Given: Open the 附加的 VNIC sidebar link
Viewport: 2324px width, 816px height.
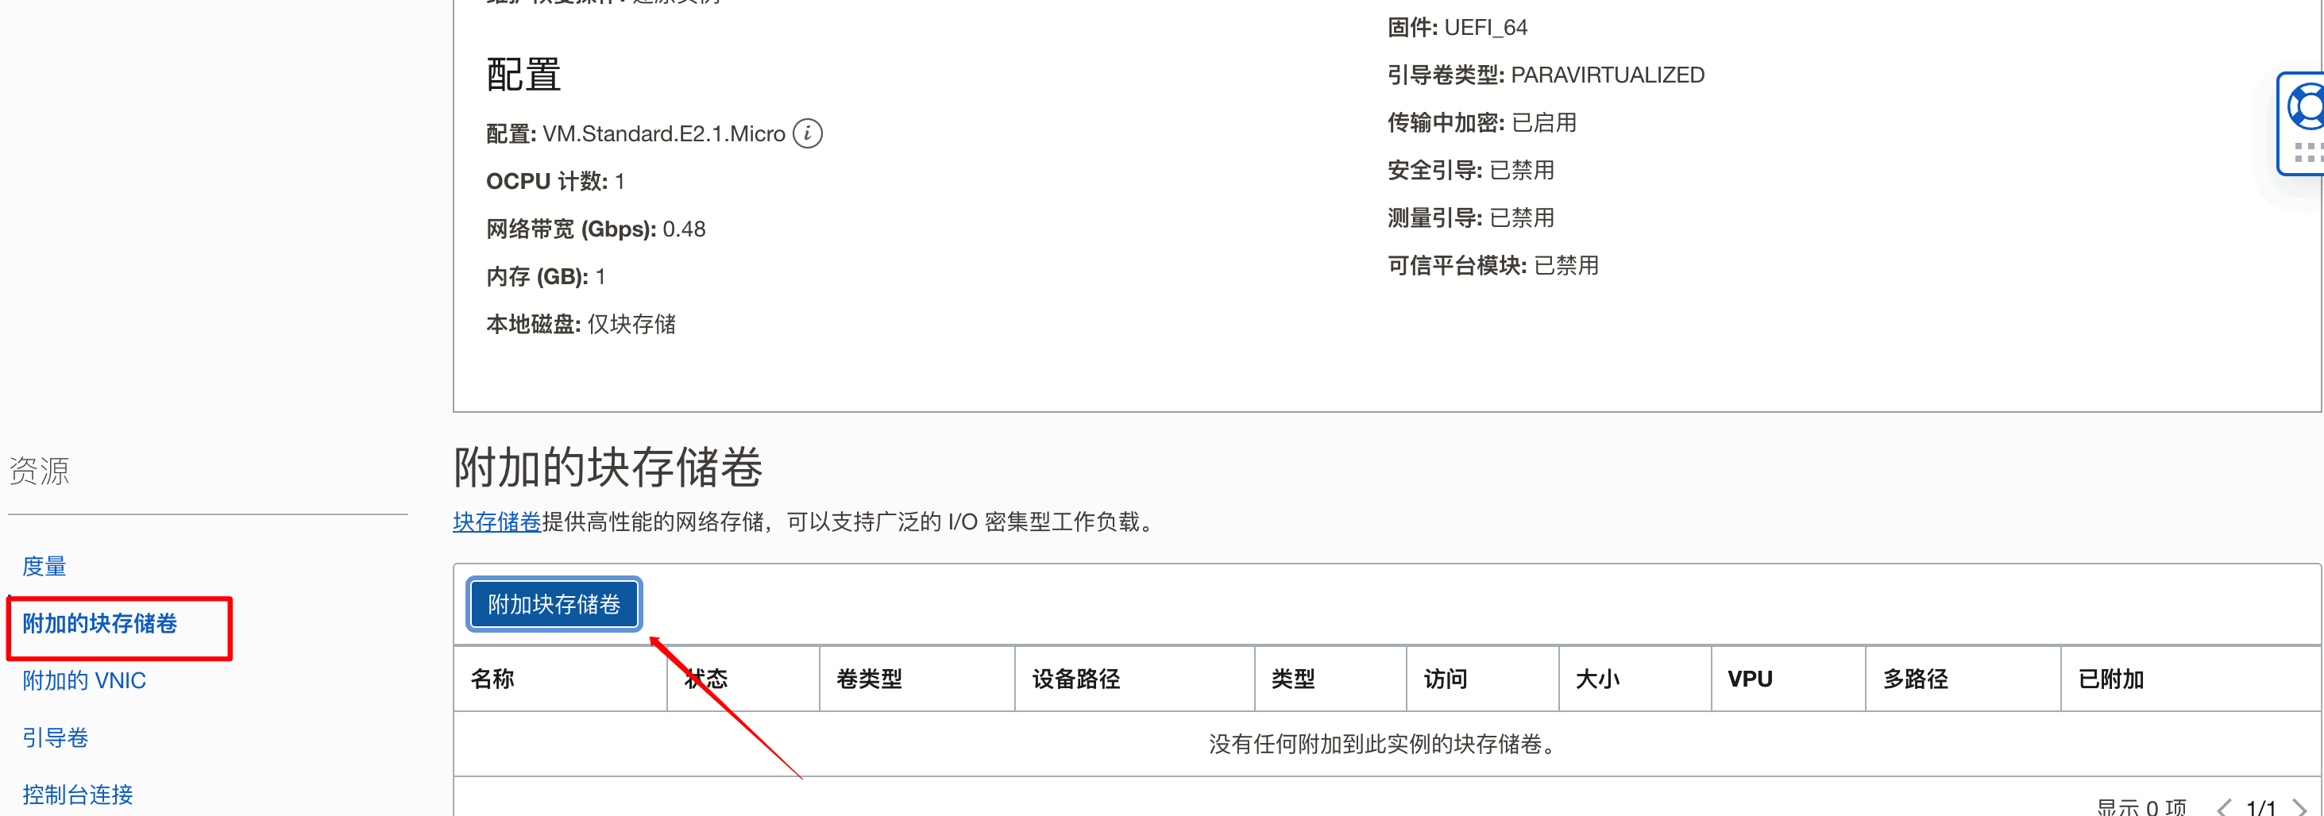Looking at the screenshot, I should tap(84, 679).
